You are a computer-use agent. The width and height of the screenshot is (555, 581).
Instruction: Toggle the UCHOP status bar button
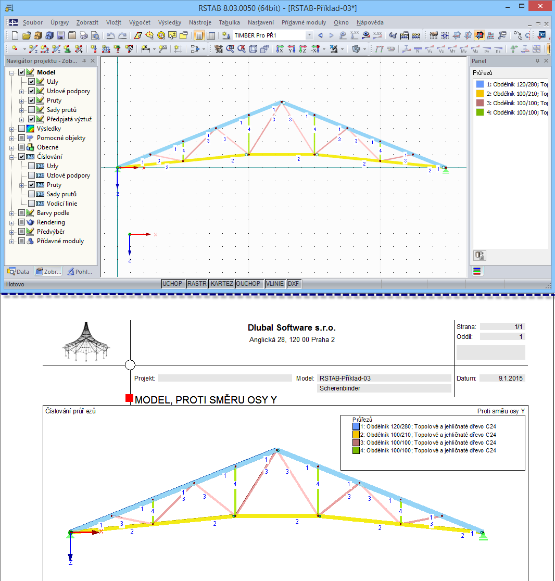[173, 284]
